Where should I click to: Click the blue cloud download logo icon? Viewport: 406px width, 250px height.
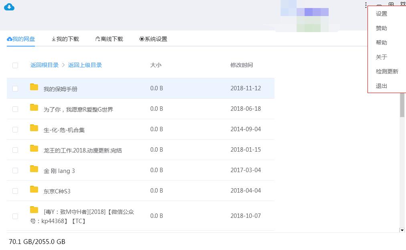click(x=9, y=7)
